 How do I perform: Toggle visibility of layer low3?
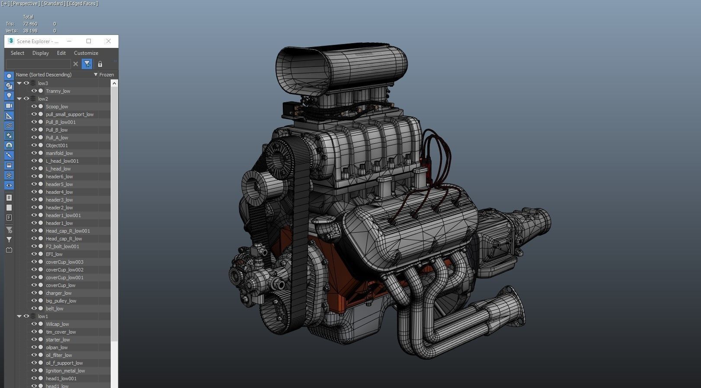click(x=26, y=83)
